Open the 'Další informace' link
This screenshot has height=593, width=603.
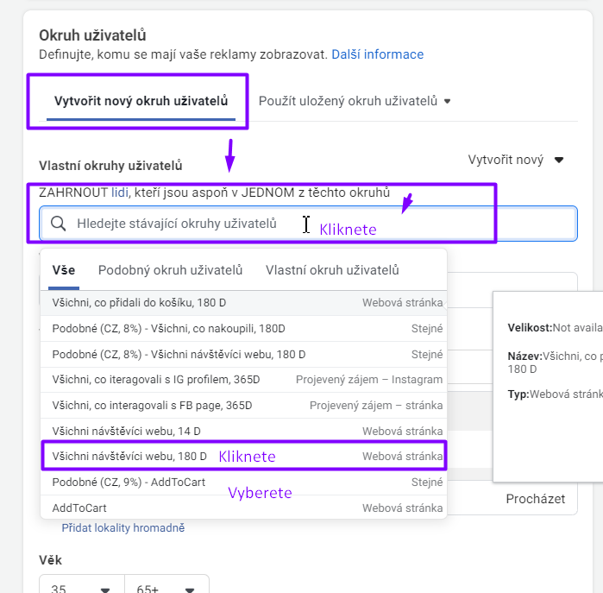click(x=377, y=54)
